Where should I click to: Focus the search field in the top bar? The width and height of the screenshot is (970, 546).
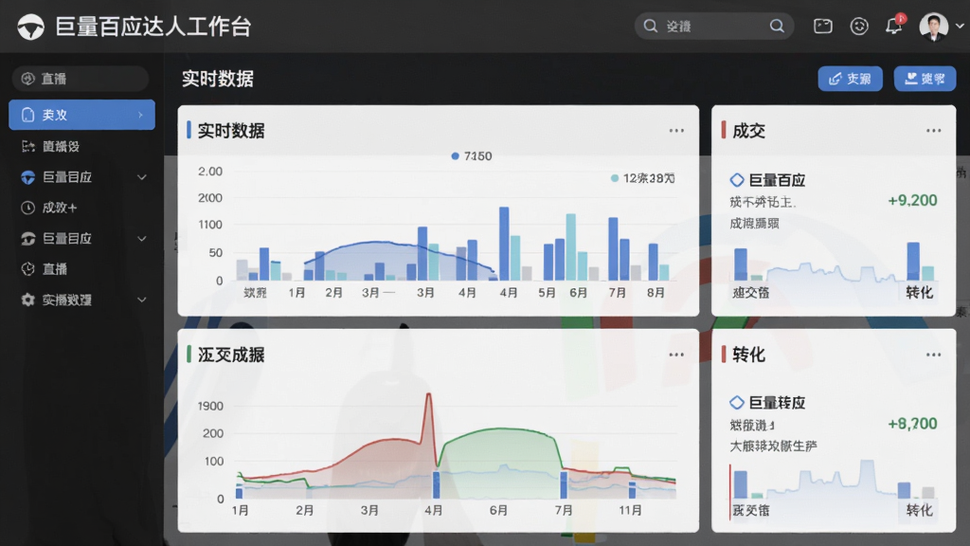point(714,26)
